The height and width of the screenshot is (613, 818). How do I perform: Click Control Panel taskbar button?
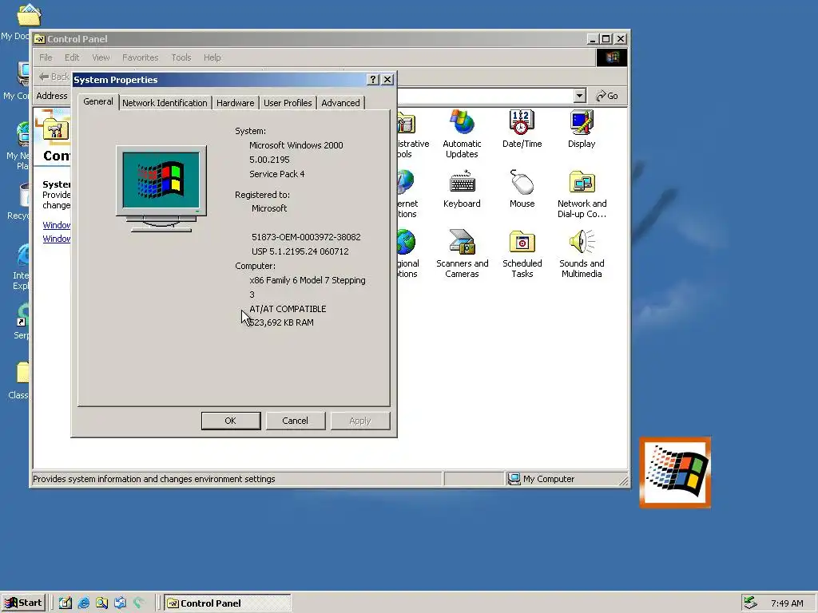(228, 603)
